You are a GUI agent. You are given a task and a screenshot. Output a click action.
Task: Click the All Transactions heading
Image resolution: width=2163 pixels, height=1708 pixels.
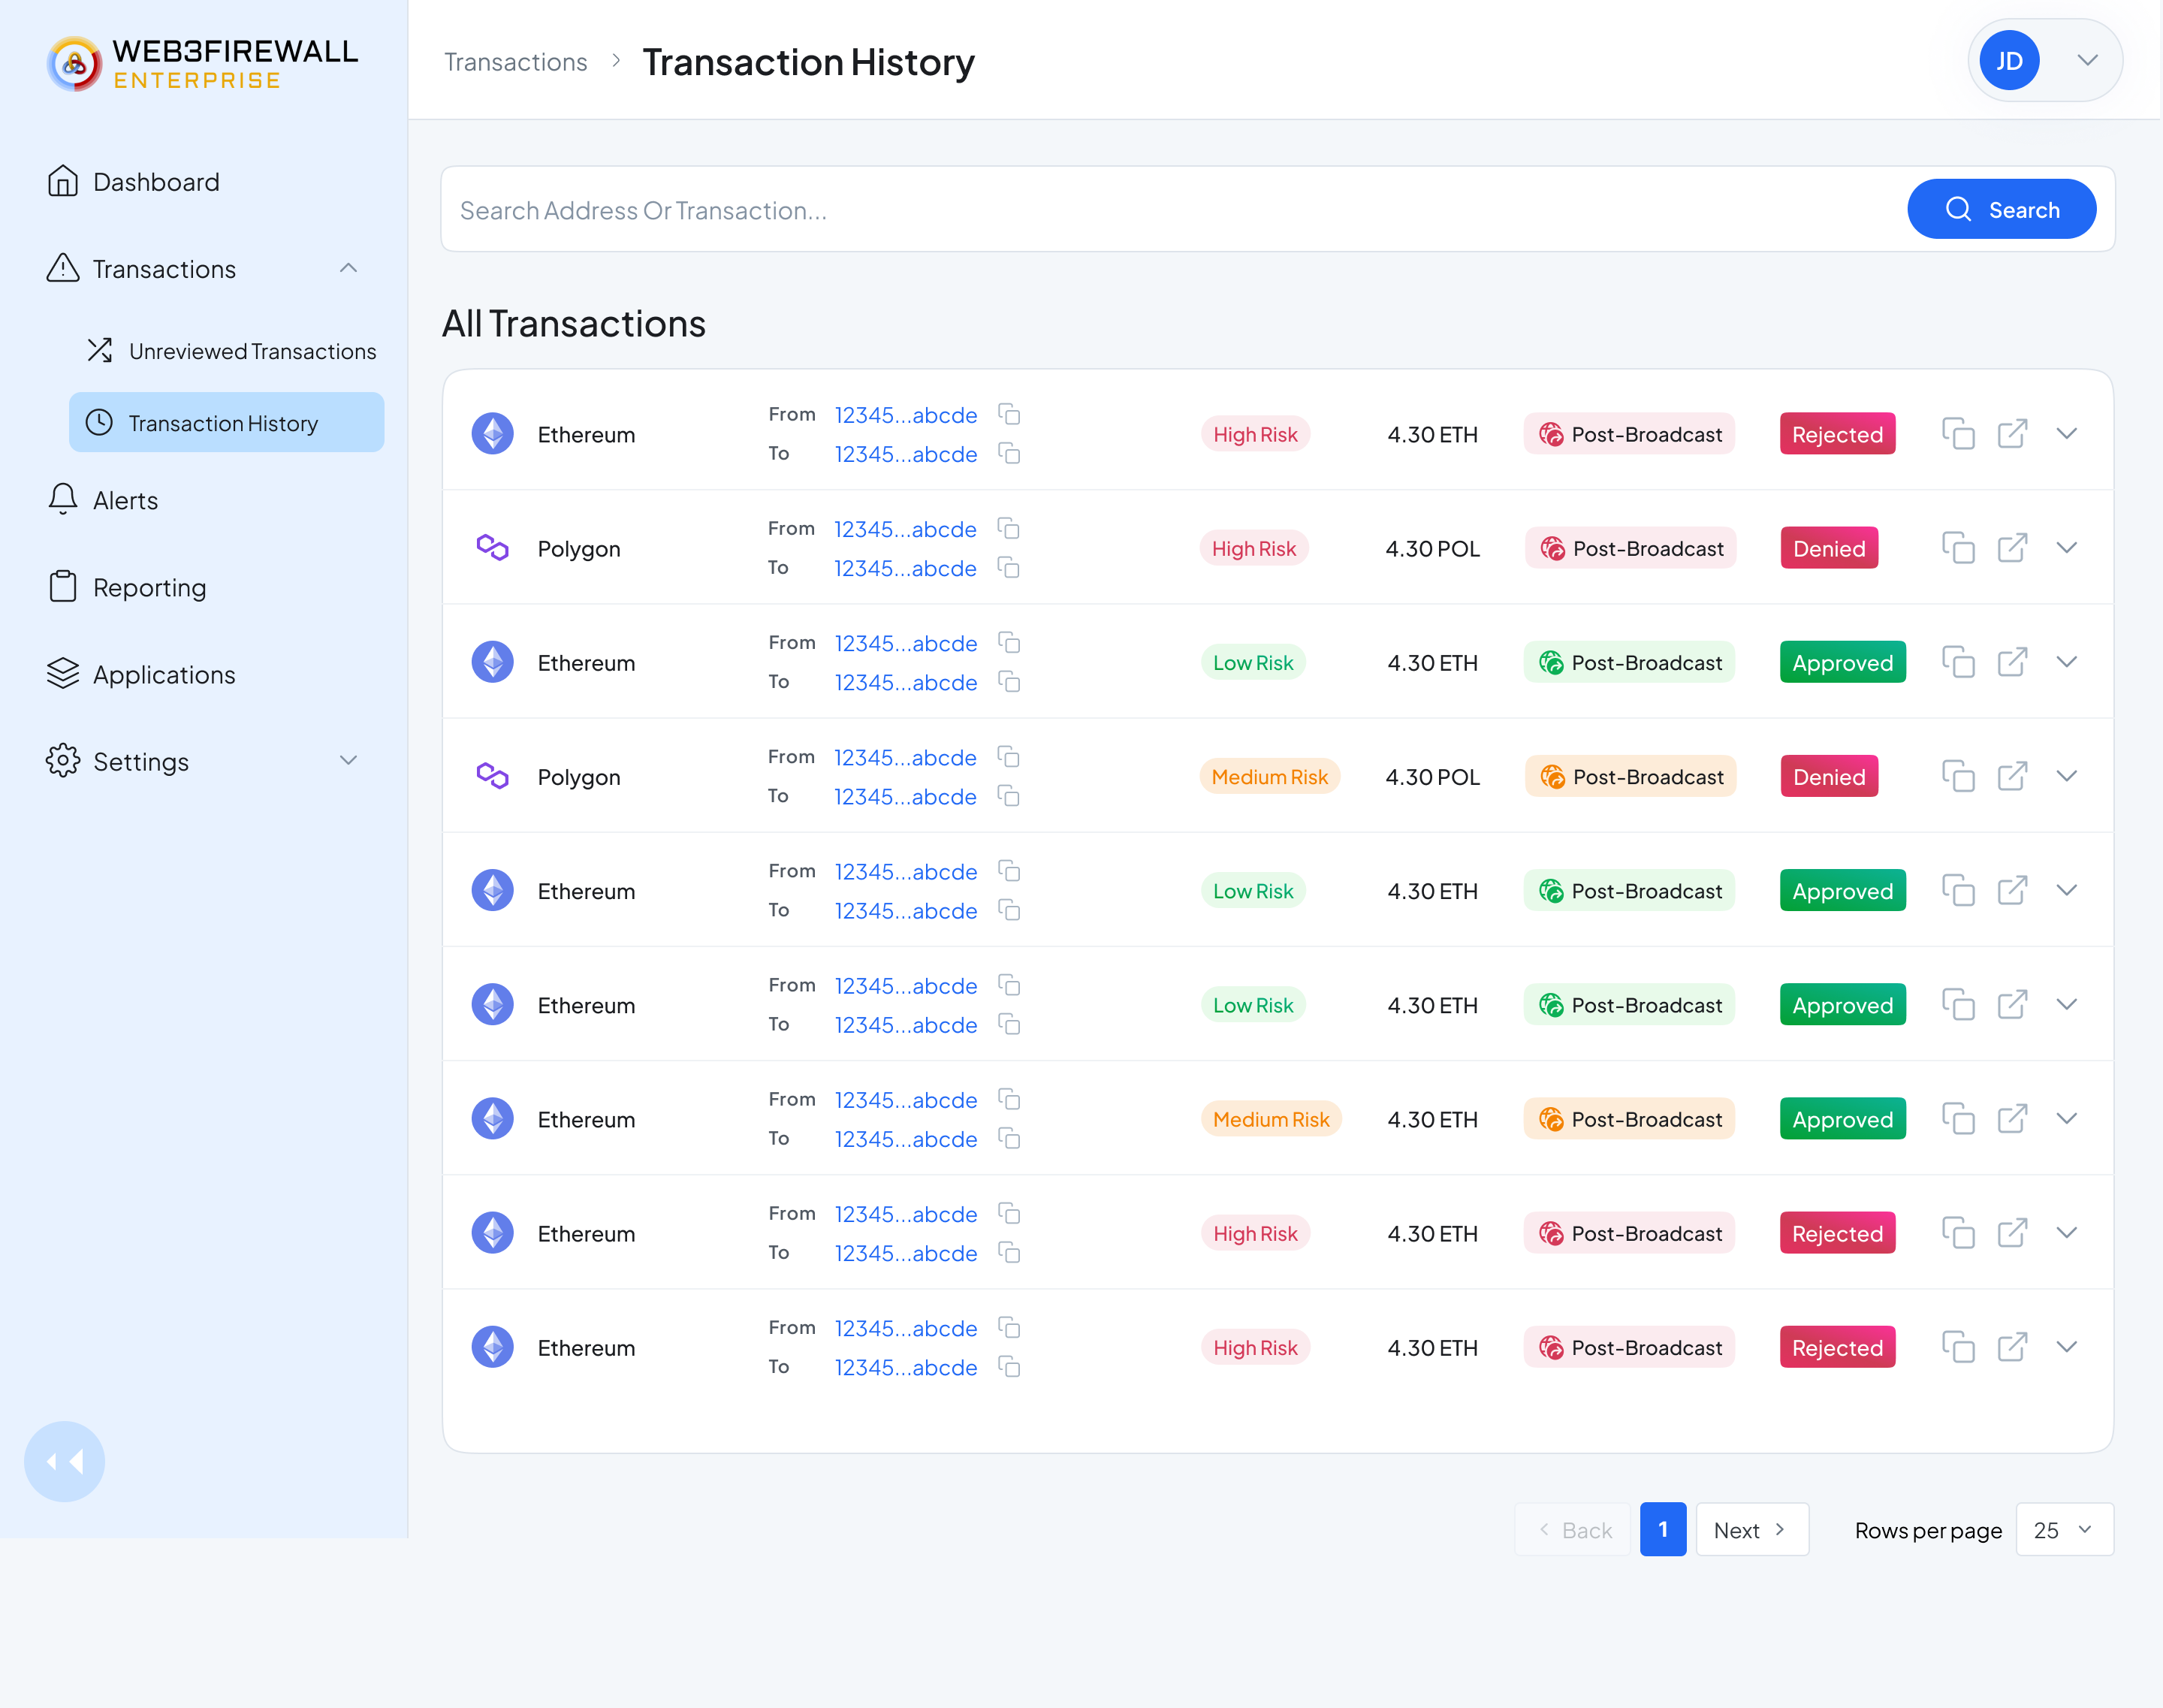tap(574, 324)
